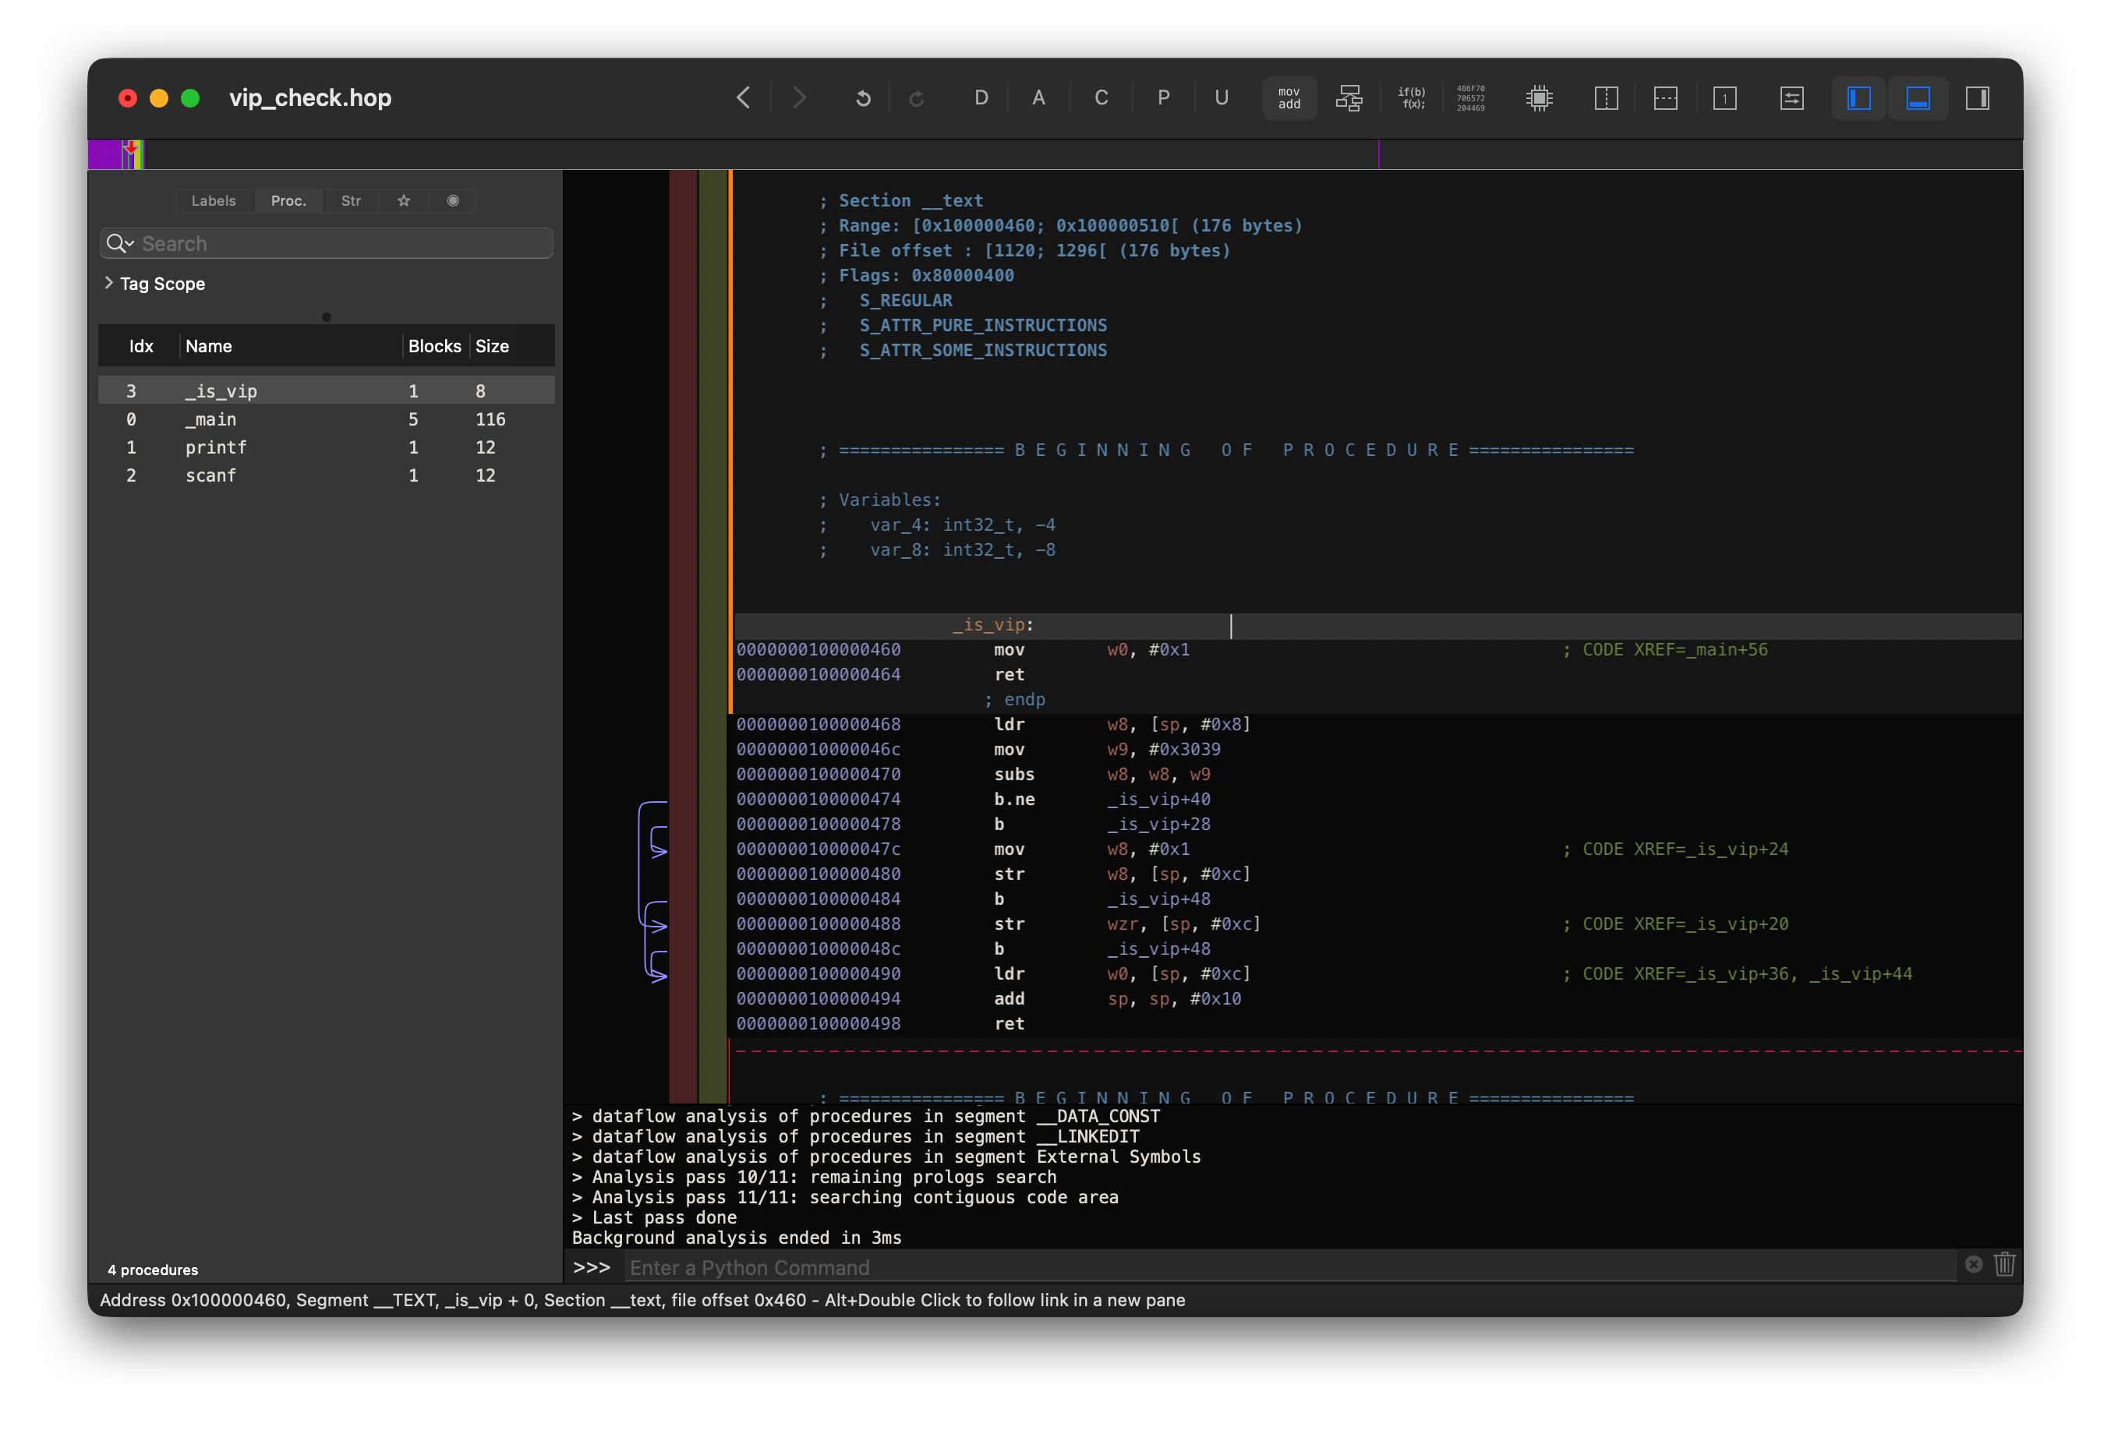This screenshot has height=1434, width=2111.
Task: Open the search options dropdown
Action: [x=120, y=243]
